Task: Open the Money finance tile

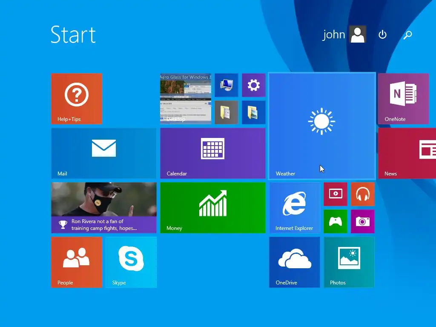Action: pyautogui.click(x=213, y=208)
